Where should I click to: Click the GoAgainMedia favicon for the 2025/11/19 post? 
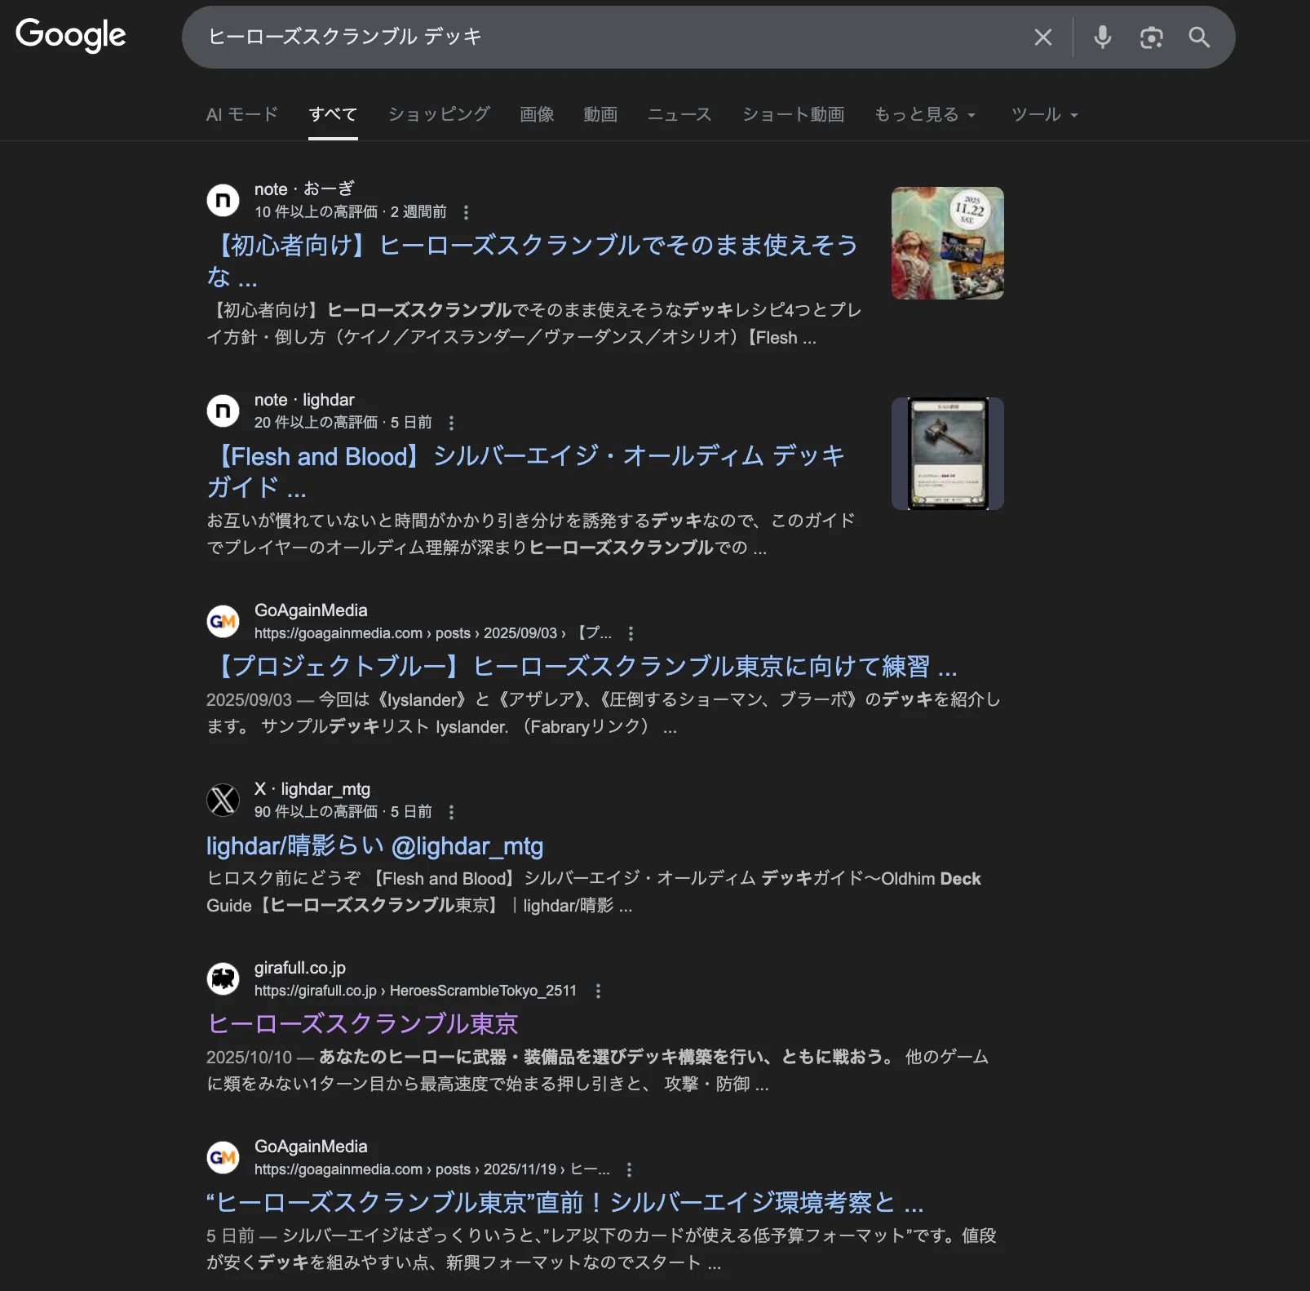223,1157
